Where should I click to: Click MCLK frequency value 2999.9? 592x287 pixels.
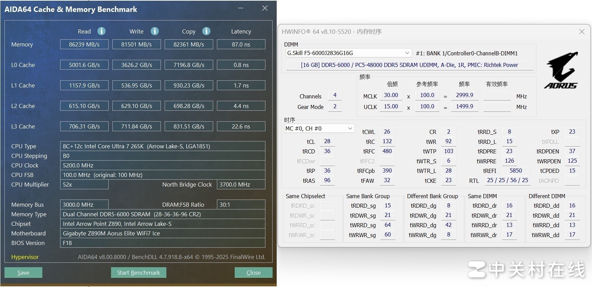click(465, 95)
